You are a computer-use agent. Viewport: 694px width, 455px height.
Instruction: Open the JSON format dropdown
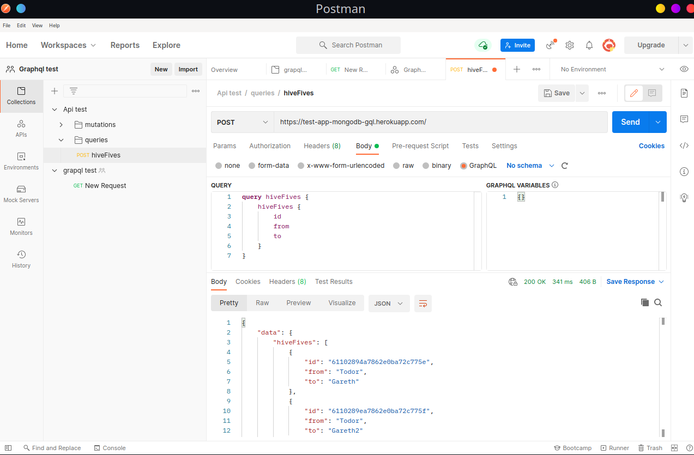tap(389, 304)
